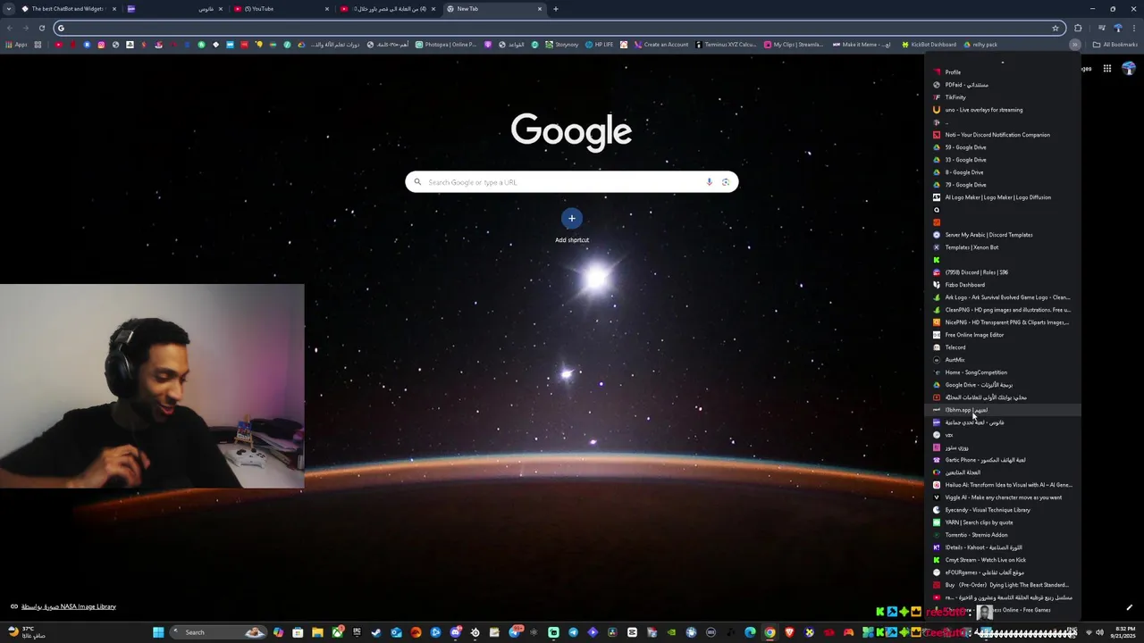Open Telecord bookmark
Image resolution: width=1144 pixels, height=643 pixels.
[1003, 347]
